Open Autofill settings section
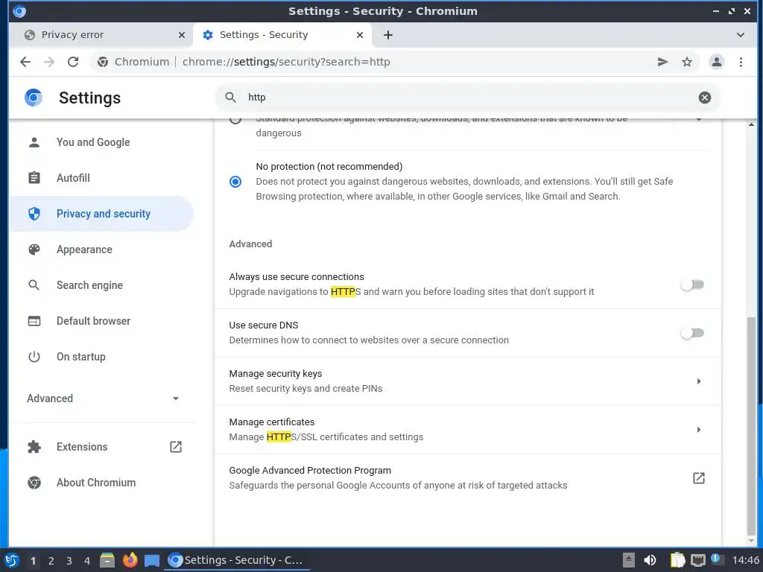 coord(101,177)
